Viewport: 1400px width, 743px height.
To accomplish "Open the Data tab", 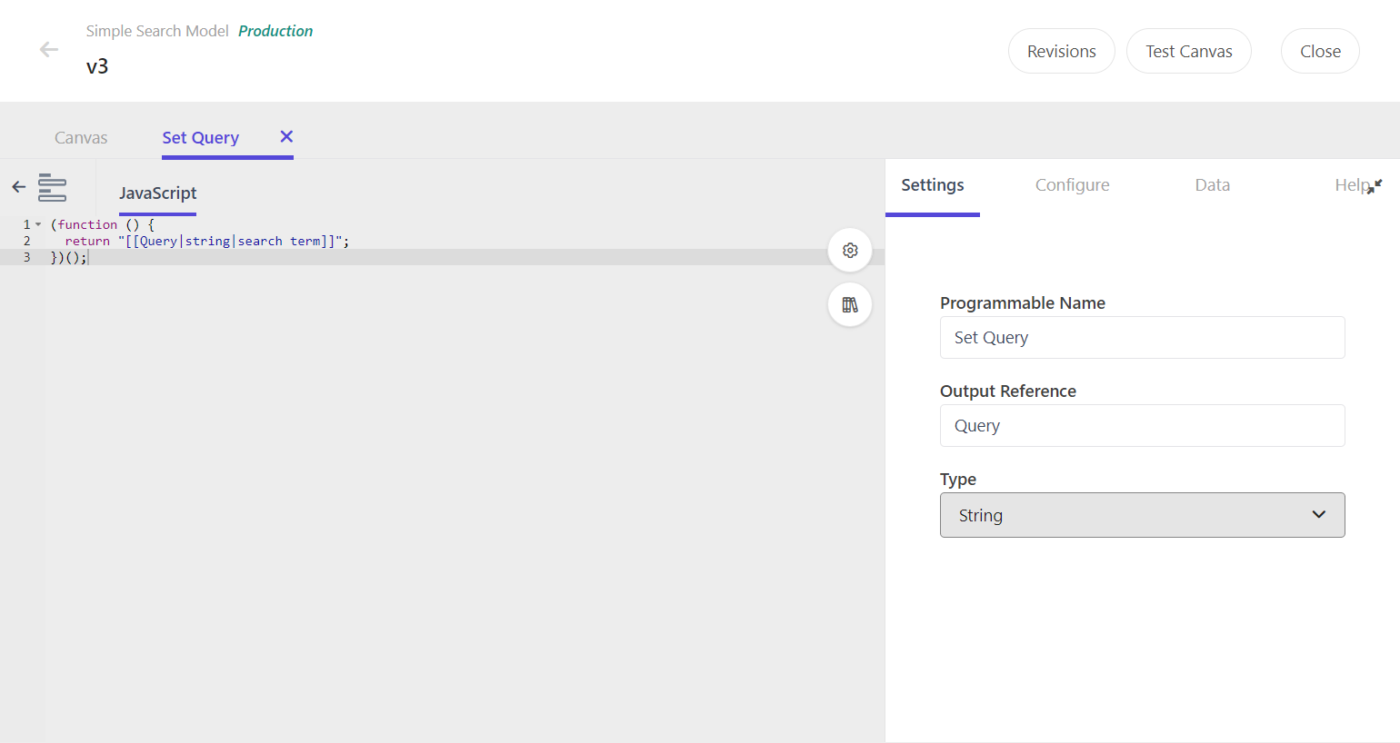I will pos(1212,184).
